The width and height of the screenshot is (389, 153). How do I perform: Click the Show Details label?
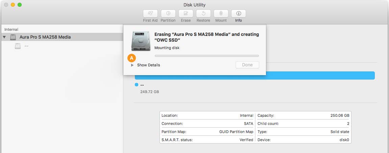pos(149,65)
